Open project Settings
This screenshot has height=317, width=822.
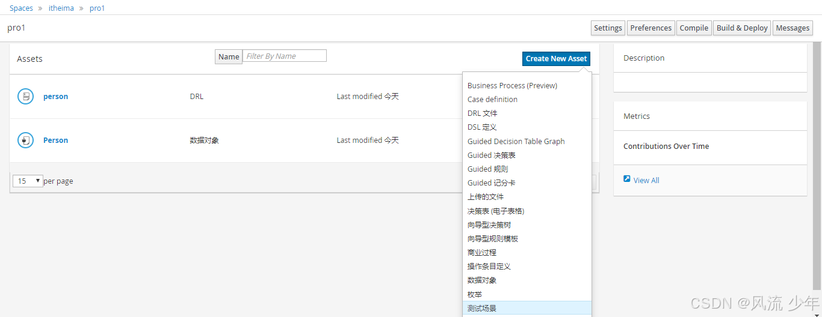pyautogui.click(x=608, y=28)
